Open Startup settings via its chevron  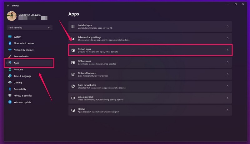point(228,110)
